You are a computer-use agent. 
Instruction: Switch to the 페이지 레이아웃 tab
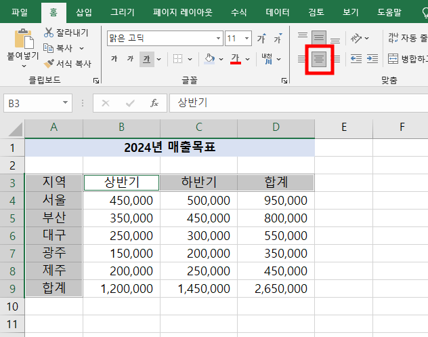(x=183, y=12)
